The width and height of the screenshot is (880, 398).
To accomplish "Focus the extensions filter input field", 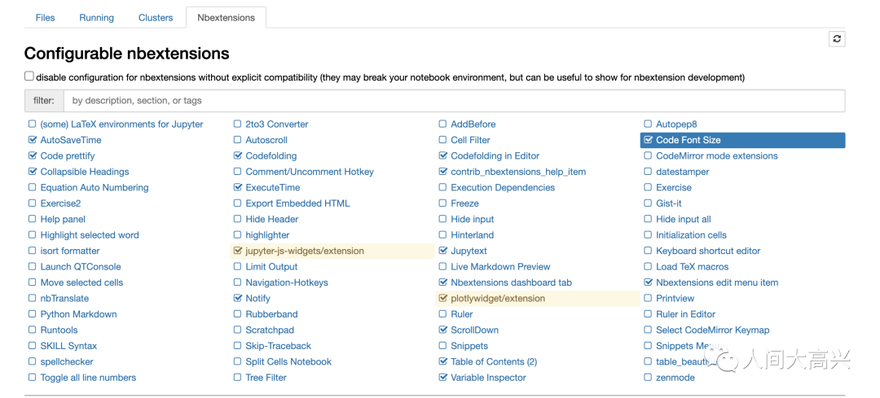I will [x=453, y=101].
